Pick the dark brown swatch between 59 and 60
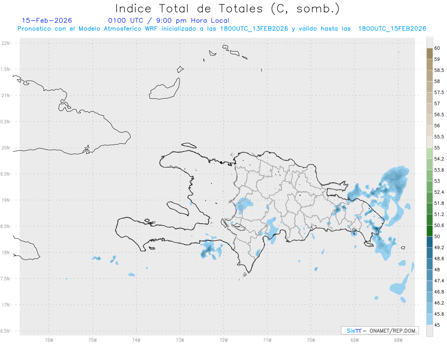 [x=429, y=54]
